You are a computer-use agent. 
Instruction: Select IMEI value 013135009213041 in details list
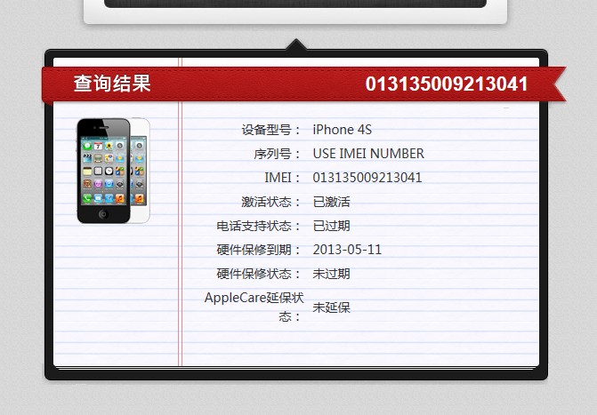[x=367, y=178]
